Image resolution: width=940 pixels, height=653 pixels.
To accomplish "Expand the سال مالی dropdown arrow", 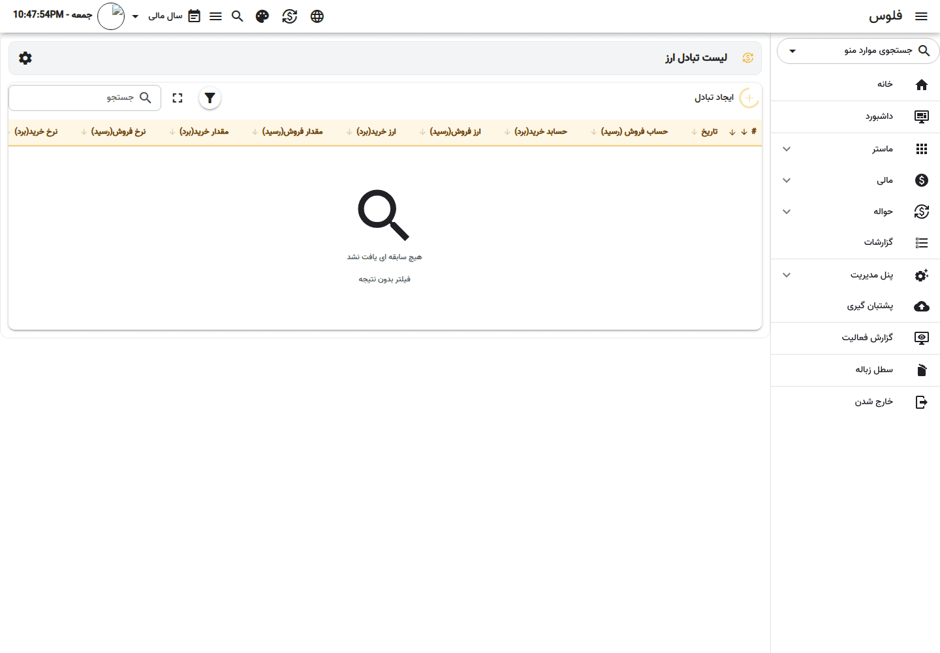I will [136, 17].
